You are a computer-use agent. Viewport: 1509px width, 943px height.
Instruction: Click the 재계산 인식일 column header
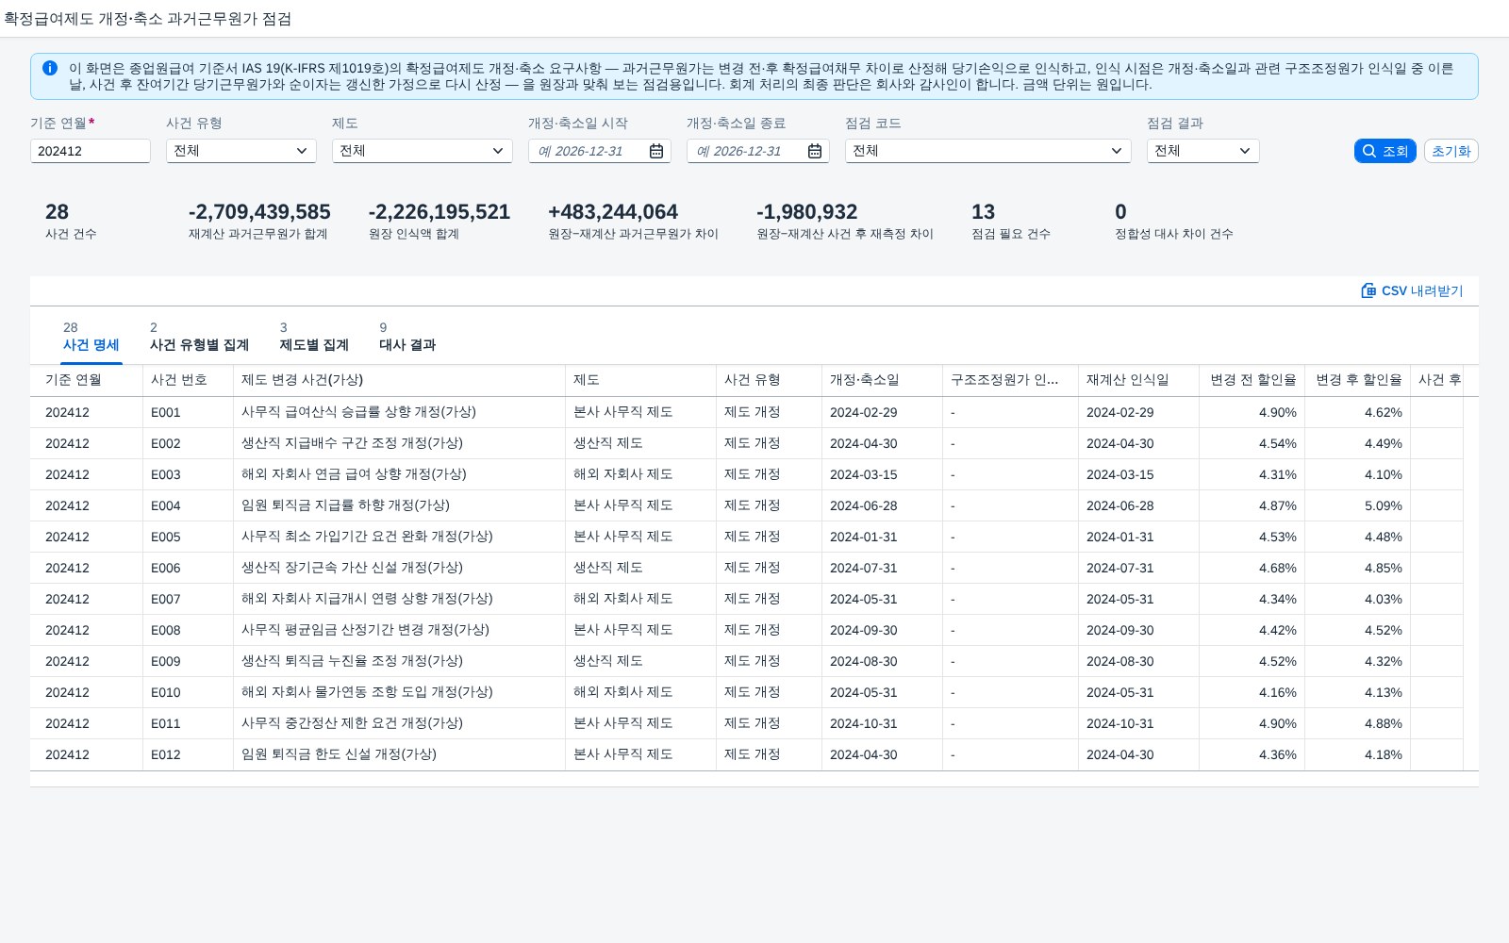pyautogui.click(x=1138, y=380)
